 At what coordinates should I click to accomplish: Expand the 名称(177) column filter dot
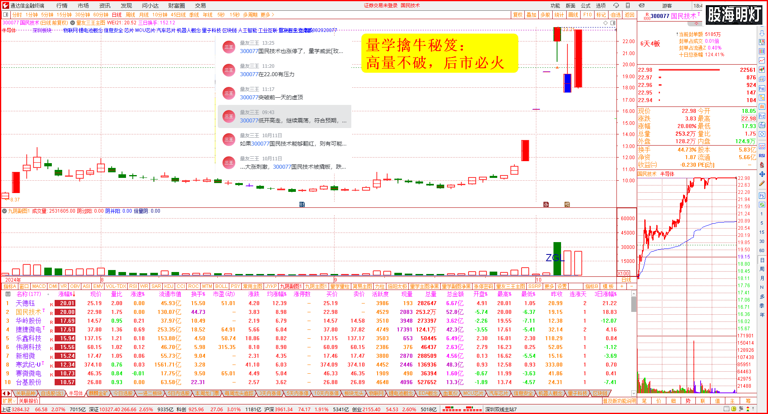click(x=48, y=294)
